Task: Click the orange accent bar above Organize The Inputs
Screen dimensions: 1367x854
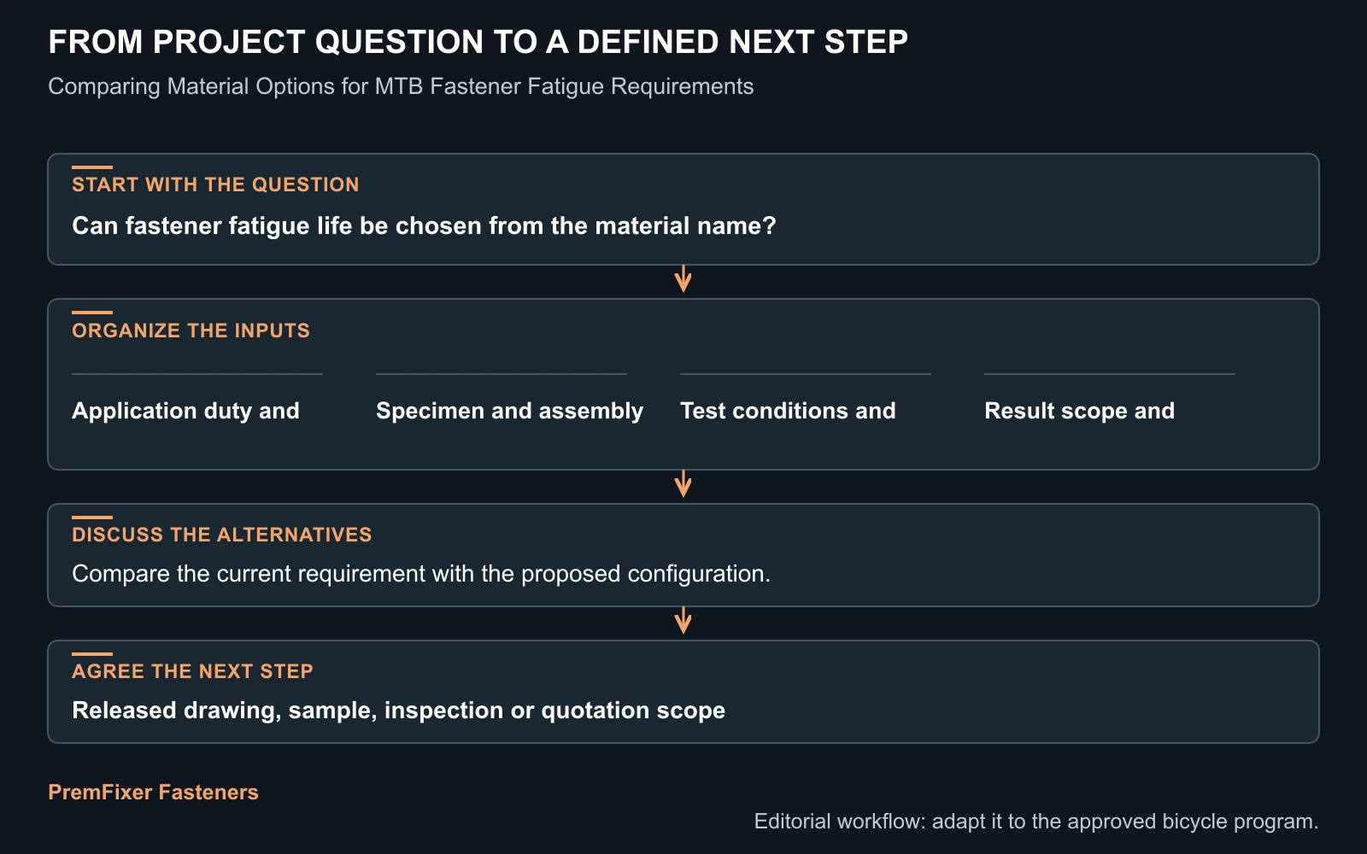Action: click(x=92, y=313)
